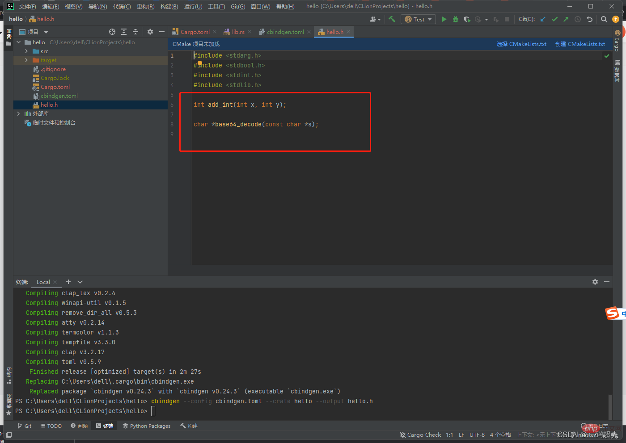
Task: Switch to the lib.rs editor tab
Action: (x=238, y=32)
